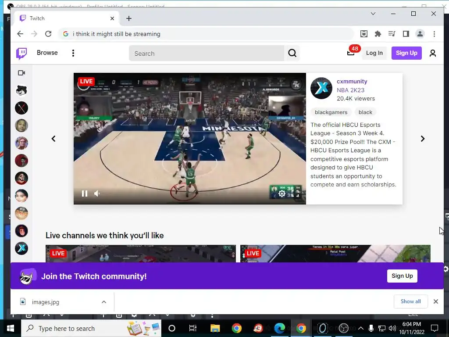Open the first sidebar channel avatar with goggles
This screenshot has height=337, width=449.
tap(21, 90)
